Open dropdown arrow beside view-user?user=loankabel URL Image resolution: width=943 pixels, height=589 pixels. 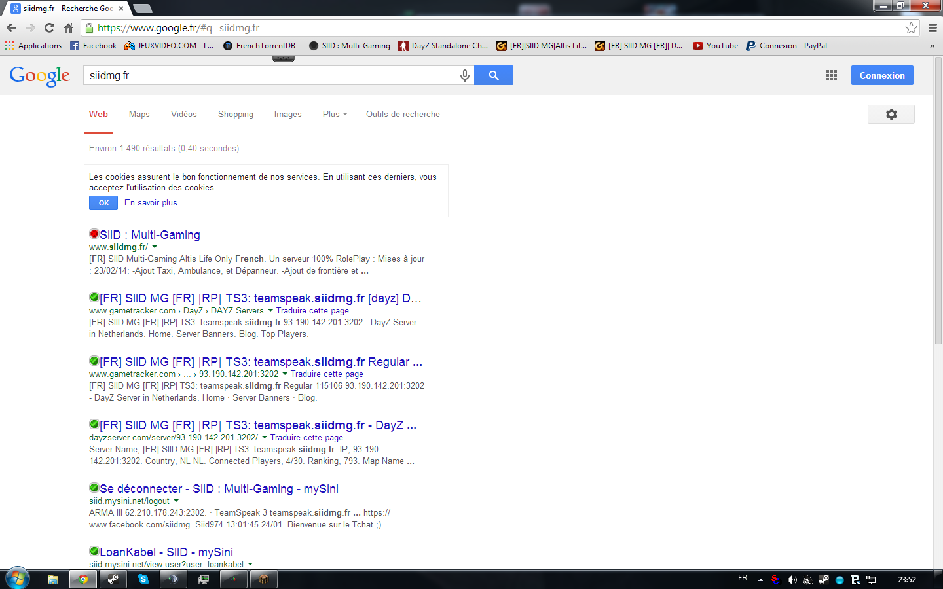click(x=250, y=565)
